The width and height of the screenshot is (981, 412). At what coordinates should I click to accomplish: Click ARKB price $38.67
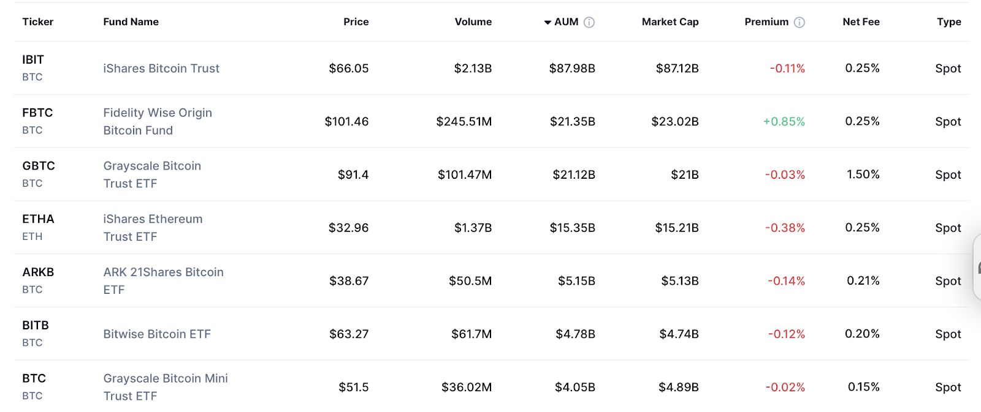(x=349, y=281)
